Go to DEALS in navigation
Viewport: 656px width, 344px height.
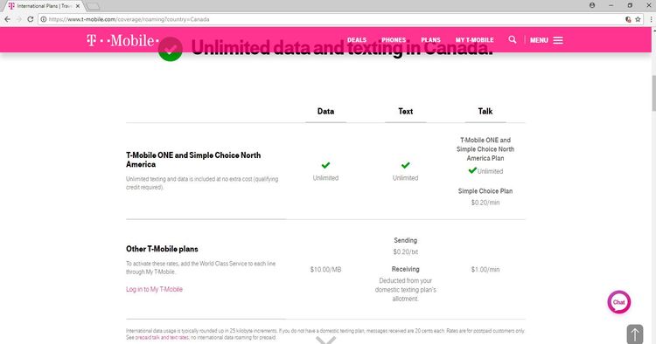pos(357,40)
